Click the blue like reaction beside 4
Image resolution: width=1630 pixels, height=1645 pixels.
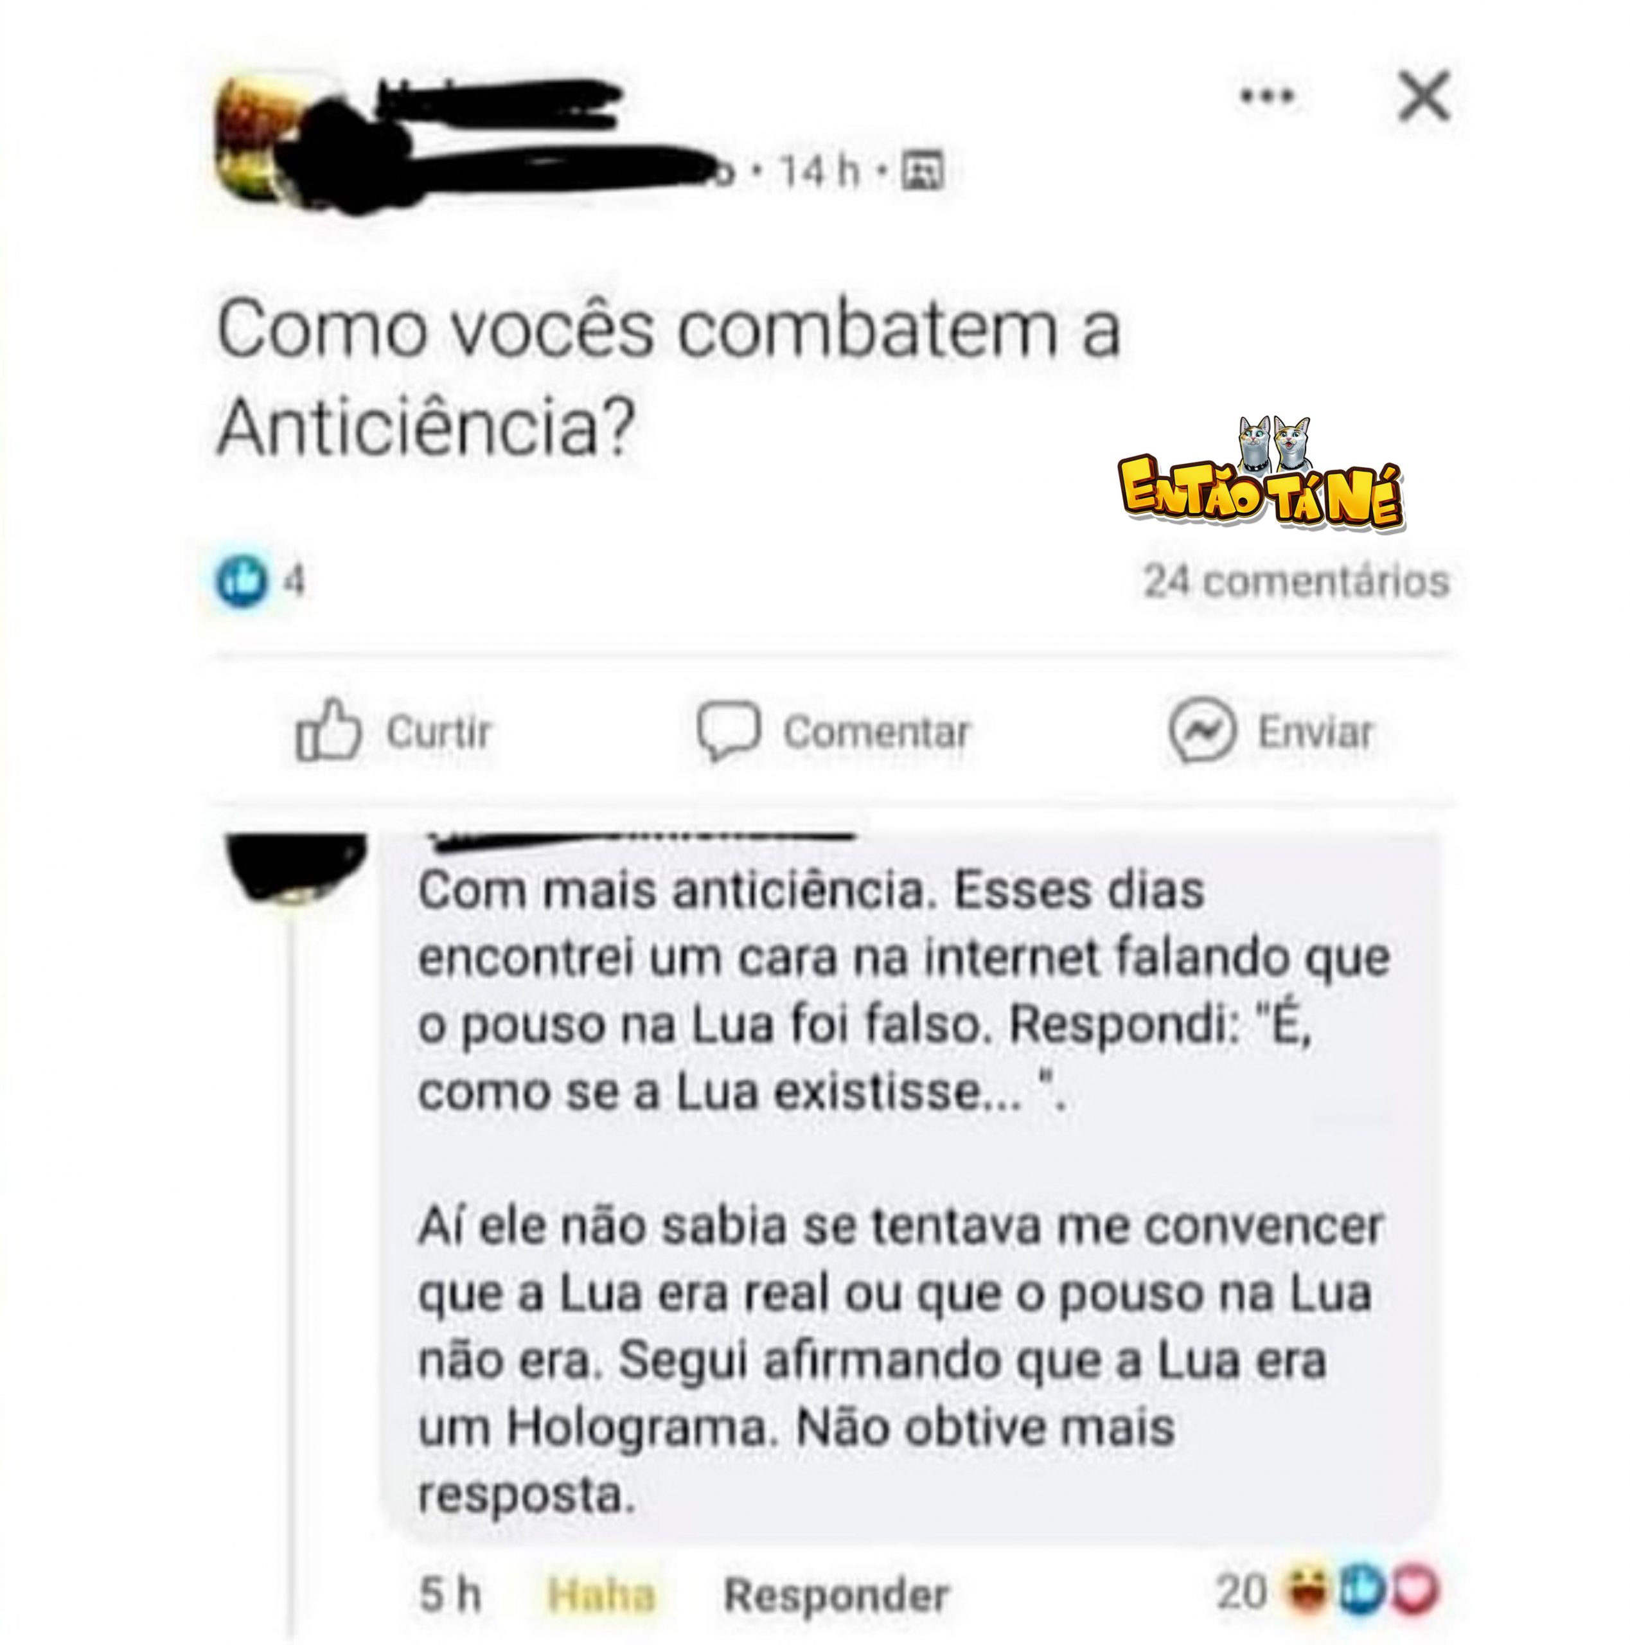coord(242,581)
